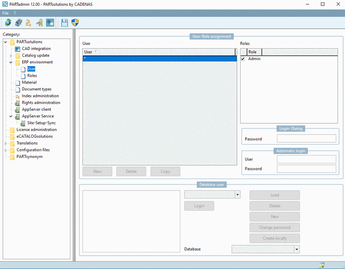Click the CAD integration tree icon
345x269 pixels.
(x=17, y=49)
